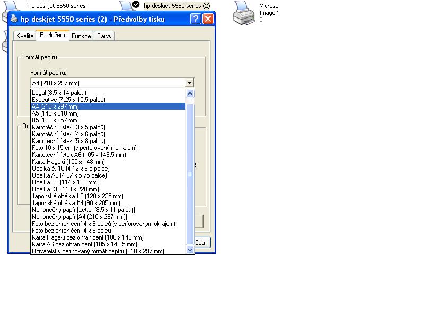Image resolution: width=424 pixels, height=318 pixels.
Task: Pick Nekonečný papír [Letter] option
Action: coord(83,210)
